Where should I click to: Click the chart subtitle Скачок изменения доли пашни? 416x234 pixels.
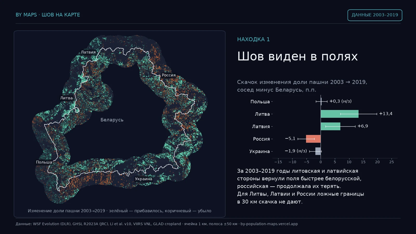[x=302, y=86]
